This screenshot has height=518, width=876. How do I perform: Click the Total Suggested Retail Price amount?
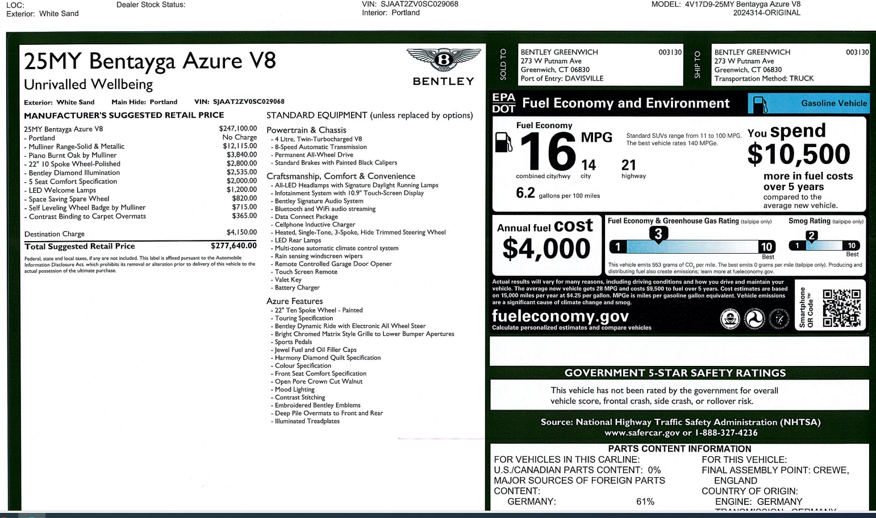(233, 246)
